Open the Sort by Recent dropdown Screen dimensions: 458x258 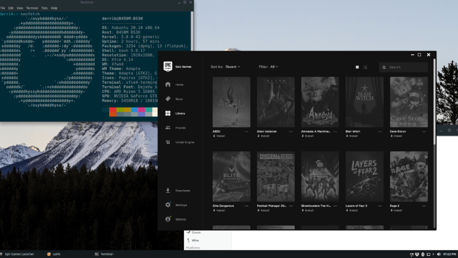tap(232, 66)
